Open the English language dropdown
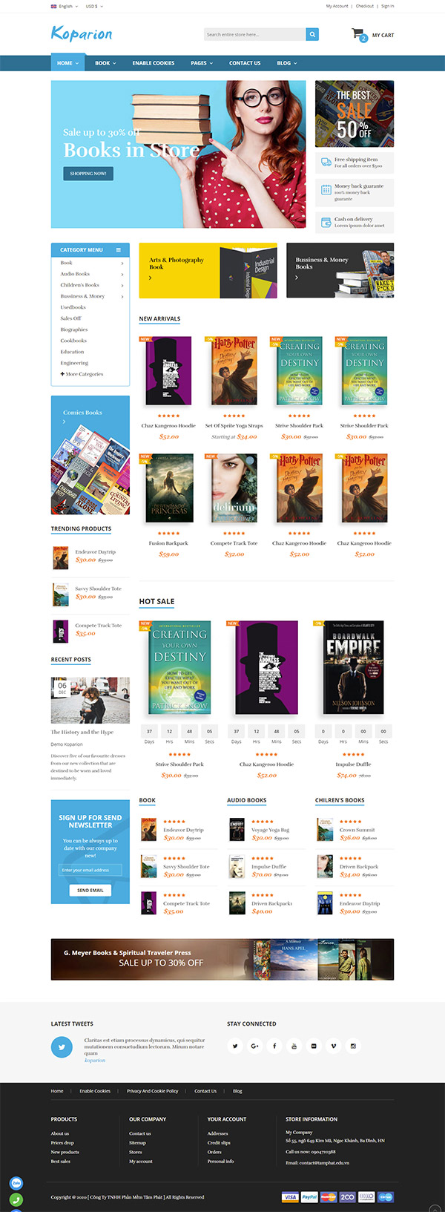Viewport: 445px width, 1212px height. (x=65, y=6)
